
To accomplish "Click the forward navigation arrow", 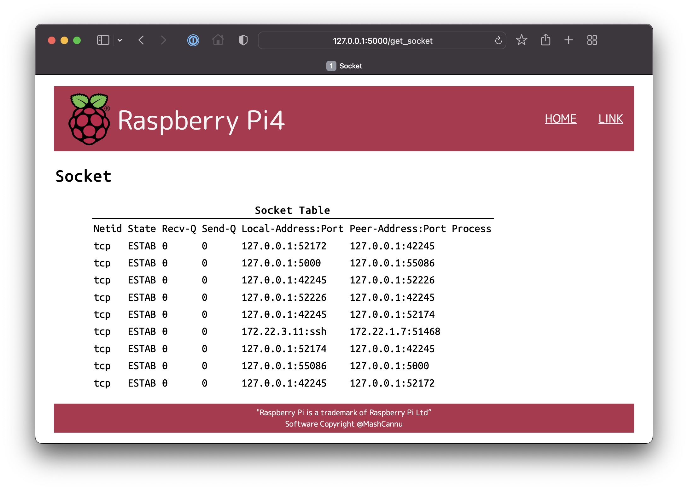I will [163, 40].
